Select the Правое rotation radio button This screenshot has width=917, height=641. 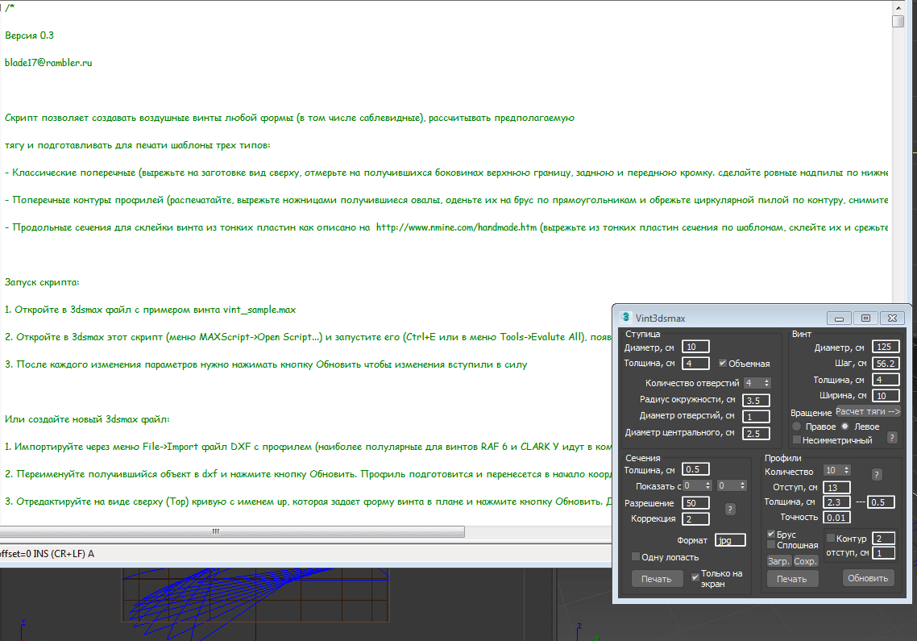pyautogui.click(x=797, y=427)
